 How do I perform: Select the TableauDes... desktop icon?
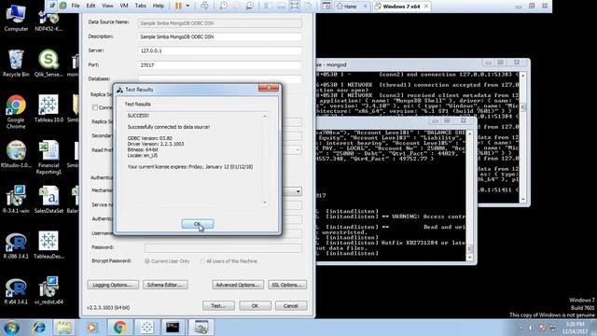pos(49,245)
